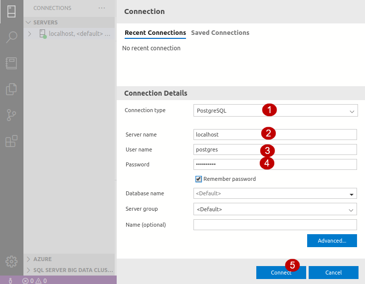Screen dimensions: 365x284
Task: Select the Recent Connections tab
Action: pyautogui.click(x=155, y=33)
